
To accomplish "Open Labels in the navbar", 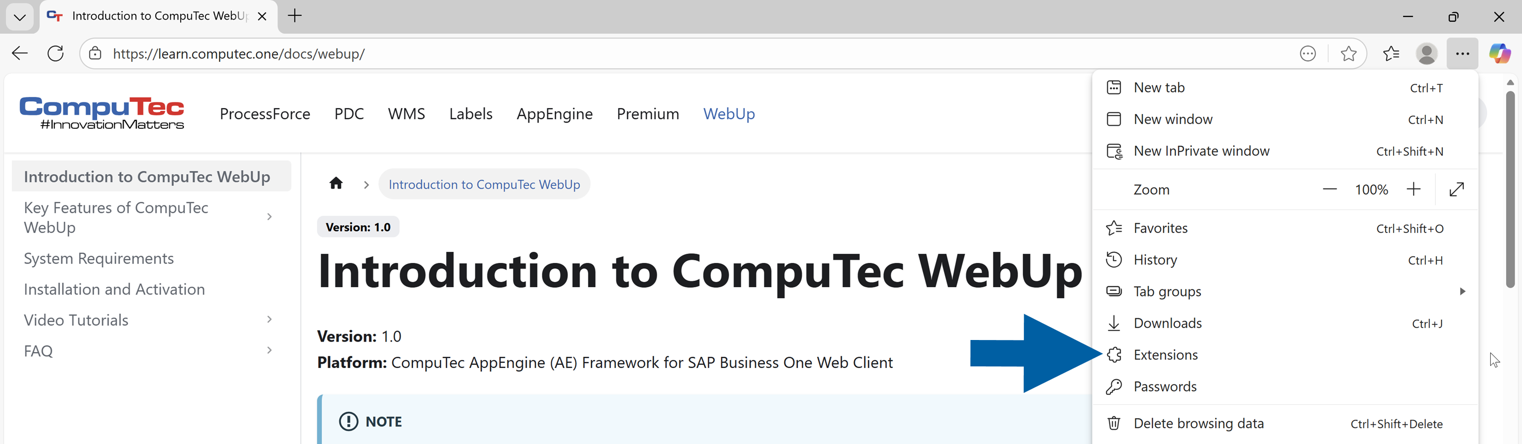I will pyautogui.click(x=470, y=114).
